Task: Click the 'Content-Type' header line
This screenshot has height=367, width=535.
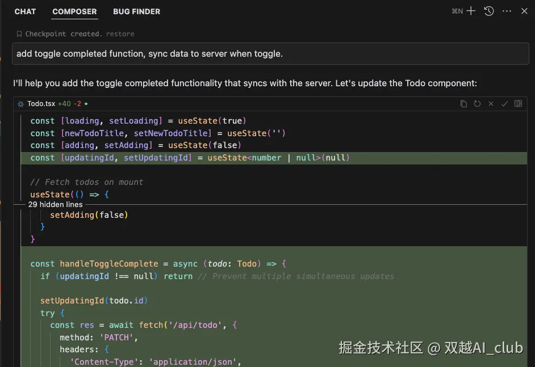Action: coord(156,362)
